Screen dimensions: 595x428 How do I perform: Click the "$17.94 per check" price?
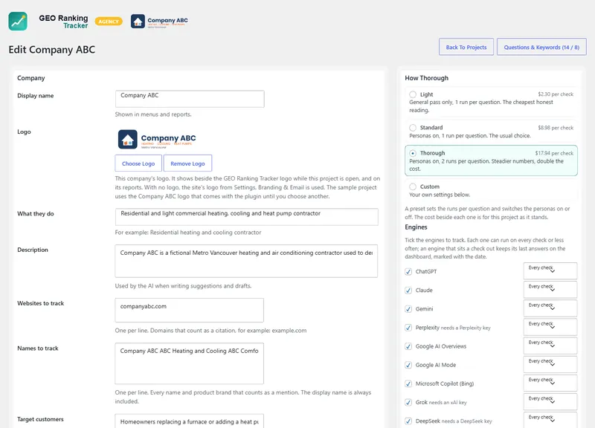[554, 153]
